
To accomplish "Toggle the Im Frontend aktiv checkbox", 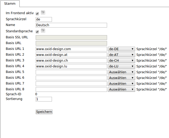I will [37, 14].
